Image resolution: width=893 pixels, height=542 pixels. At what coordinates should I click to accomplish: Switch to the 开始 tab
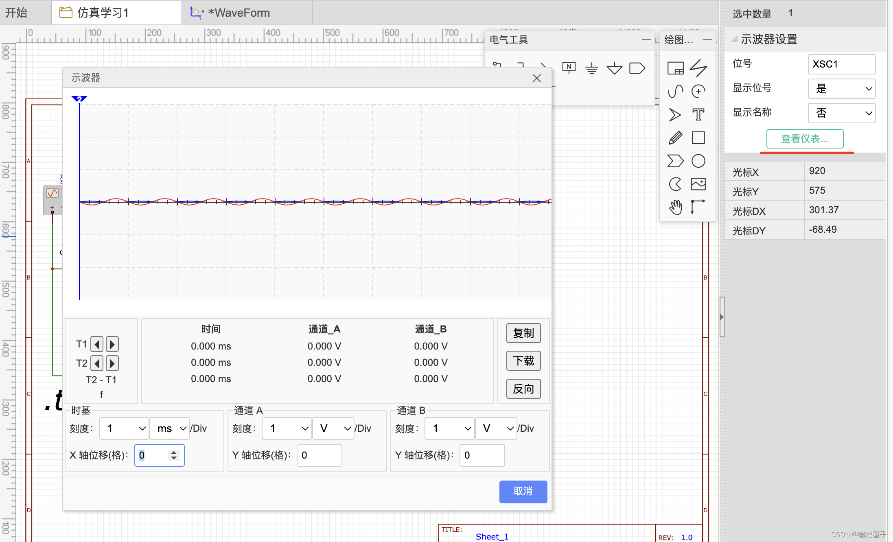pyautogui.click(x=16, y=13)
